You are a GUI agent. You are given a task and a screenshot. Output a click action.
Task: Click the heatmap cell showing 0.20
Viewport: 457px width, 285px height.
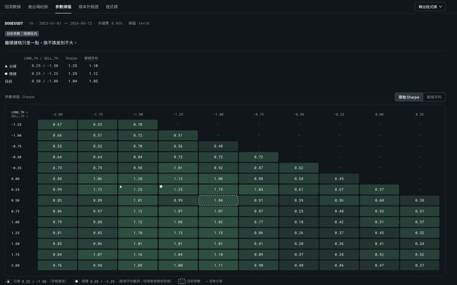pos(299,244)
